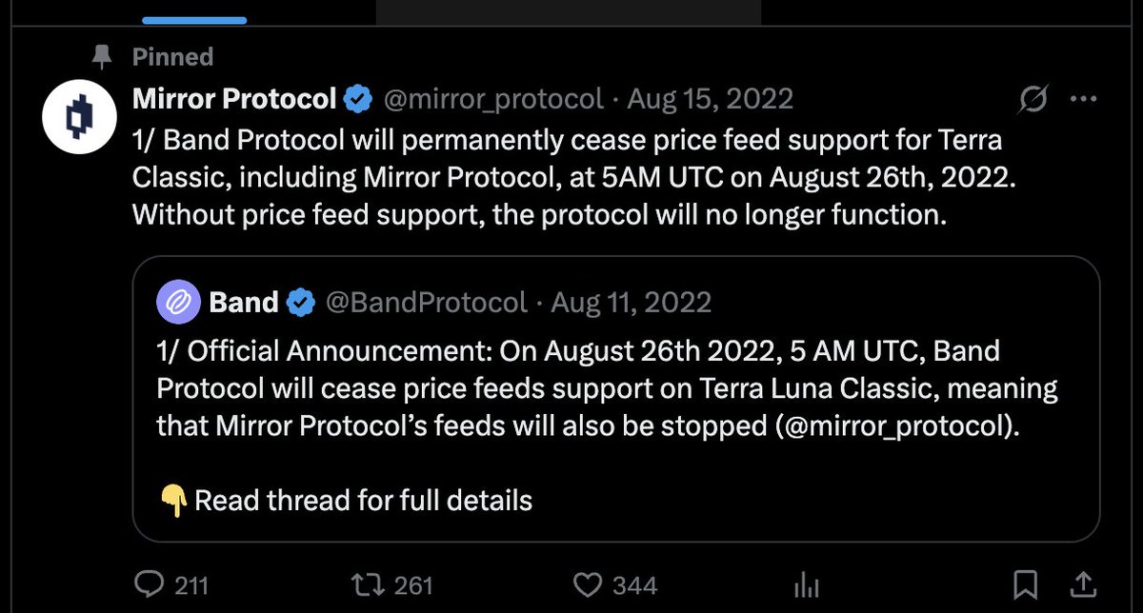The image size is (1143, 613).
Task: View tweet analytics bar chart icon
Action: point(808,583)
